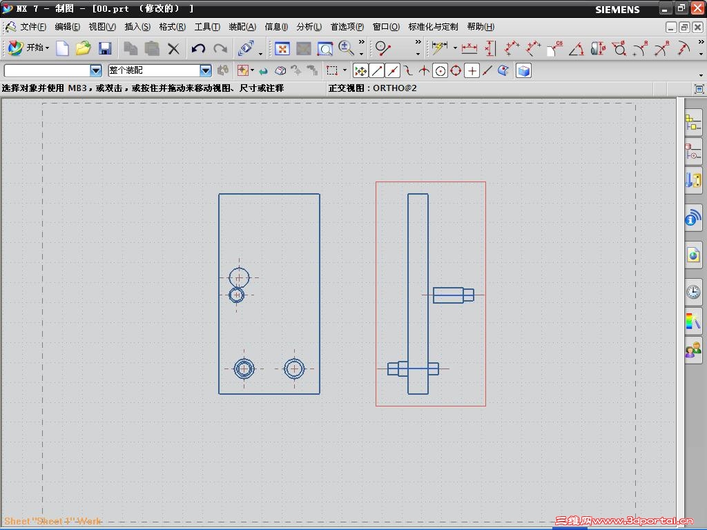Viewport: 707px width, 530px height.
Task: Toggle control point snap
Action: click(x=408, y=71)
